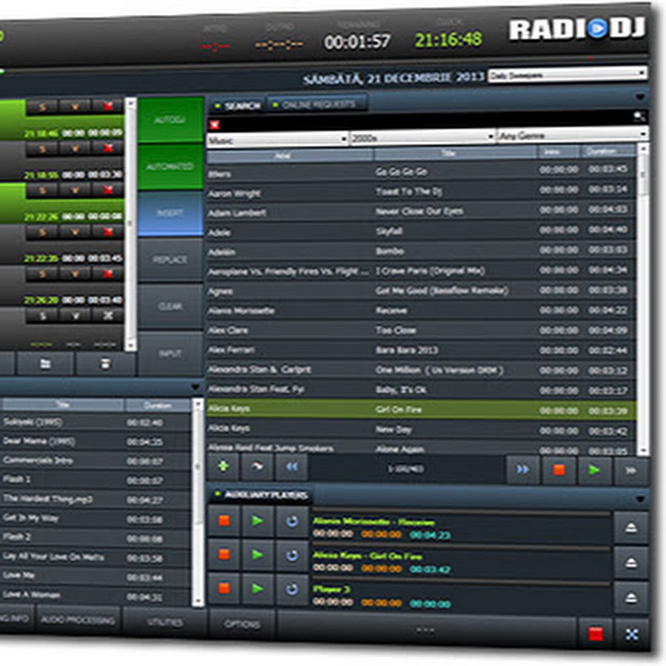Switch to the Online Requests tab
This screenshot has width=666, height=666.
tap(316, 104)
